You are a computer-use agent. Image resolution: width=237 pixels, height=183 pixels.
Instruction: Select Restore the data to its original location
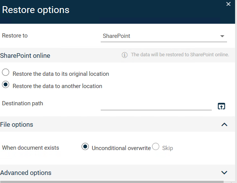pos(6,73)
